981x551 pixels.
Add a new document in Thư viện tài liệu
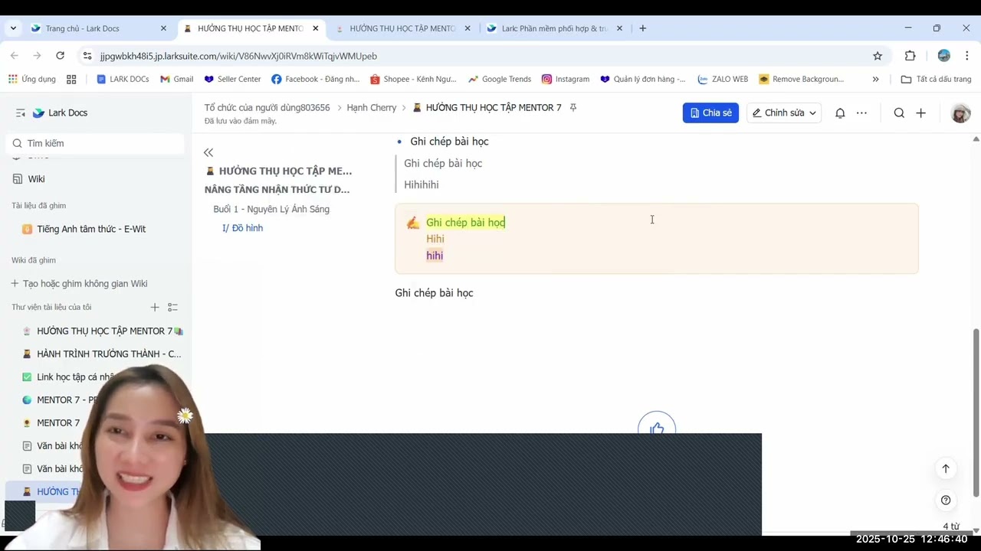tap(155, 307)
